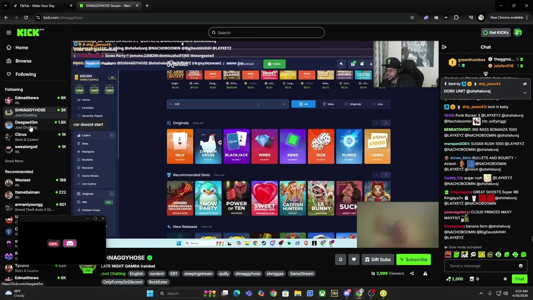The width and height of the screenshot is (533, 300).
Task: Collapse chat using the arrow icon
Action: [x=444, y=47]
